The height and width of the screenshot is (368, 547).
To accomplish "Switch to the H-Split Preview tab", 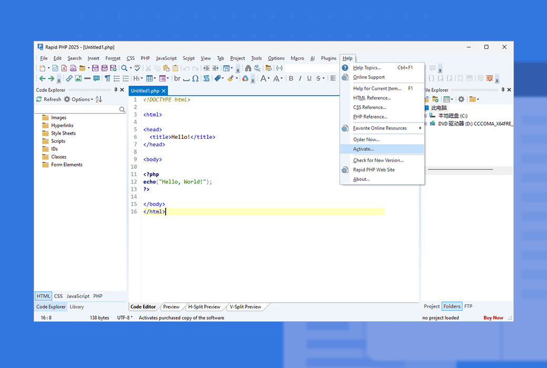I will coord(204,306).
